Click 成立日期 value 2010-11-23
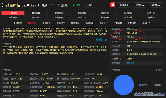Screen dimensions: 166x98 pos(132,29)
